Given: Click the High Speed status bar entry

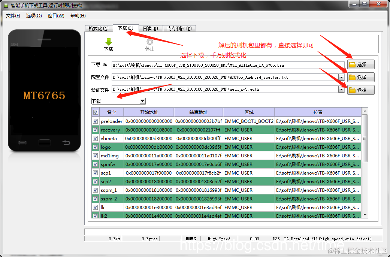Looking at the screenshot, I should tap(219, 239).
